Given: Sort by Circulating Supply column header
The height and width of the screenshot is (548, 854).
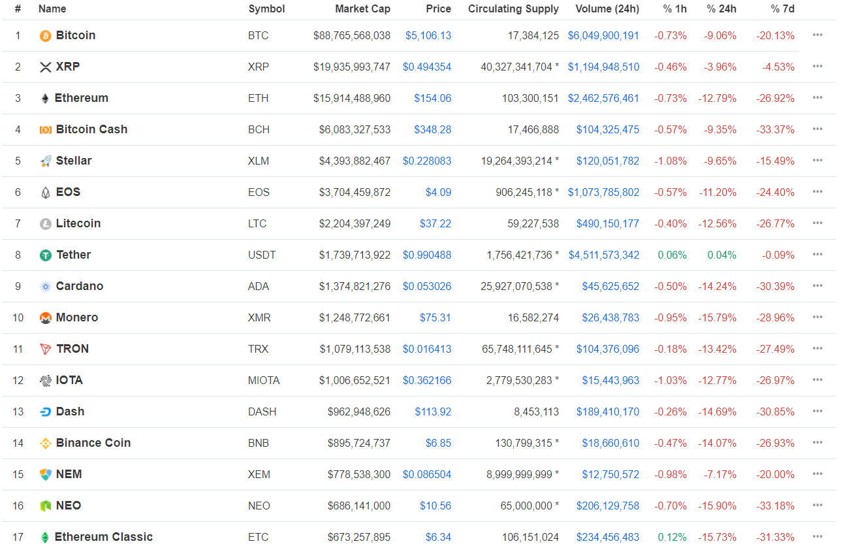Looking at the screenshot, I should [513, 8].
